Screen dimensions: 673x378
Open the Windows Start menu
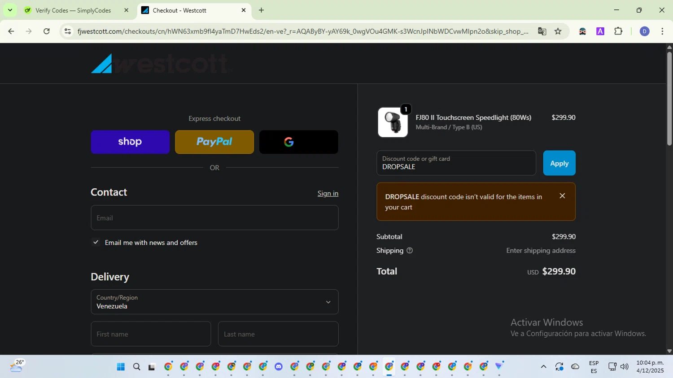tap(121, 367)
